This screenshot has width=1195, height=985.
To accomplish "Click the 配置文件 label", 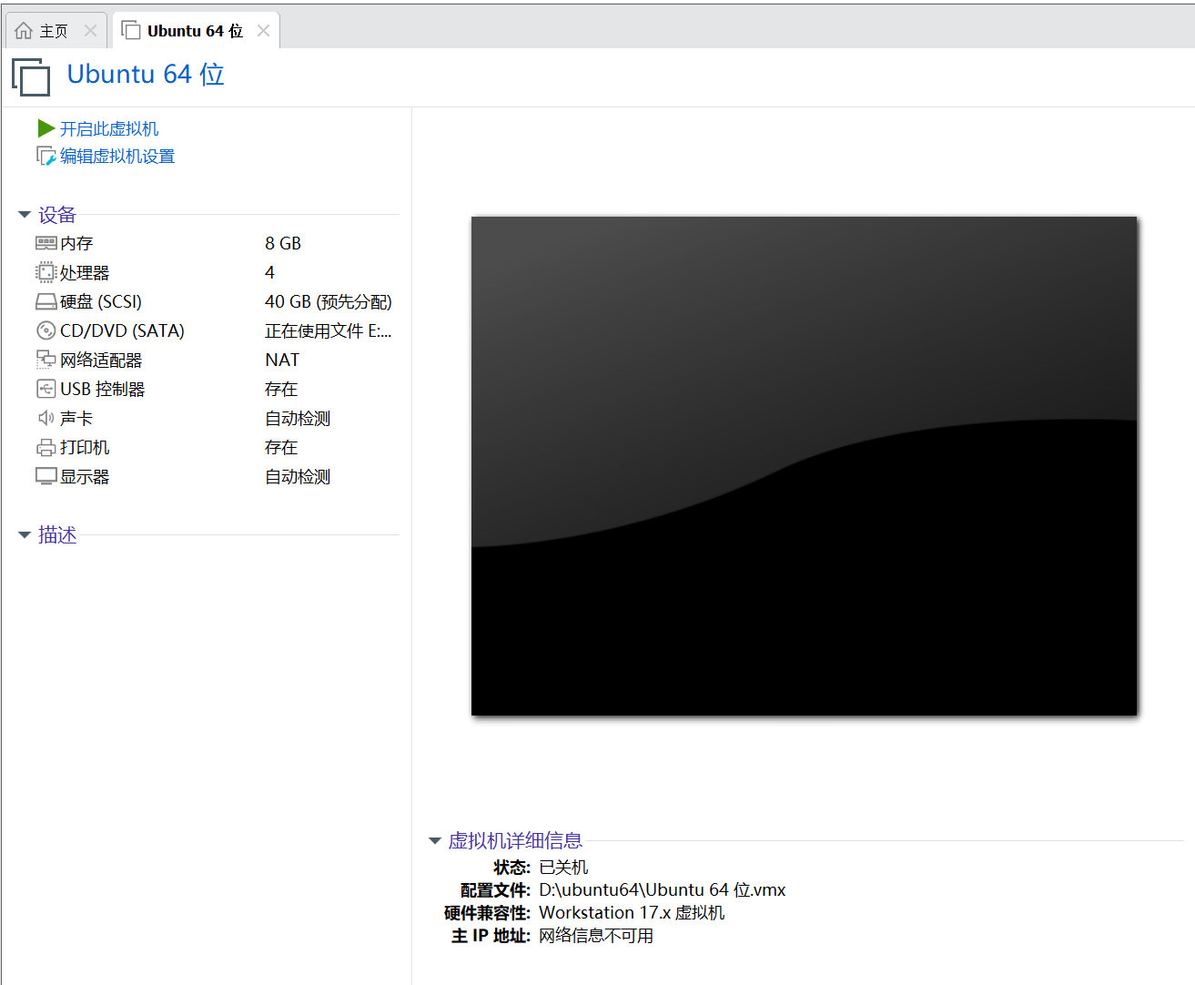I will 495,889.
